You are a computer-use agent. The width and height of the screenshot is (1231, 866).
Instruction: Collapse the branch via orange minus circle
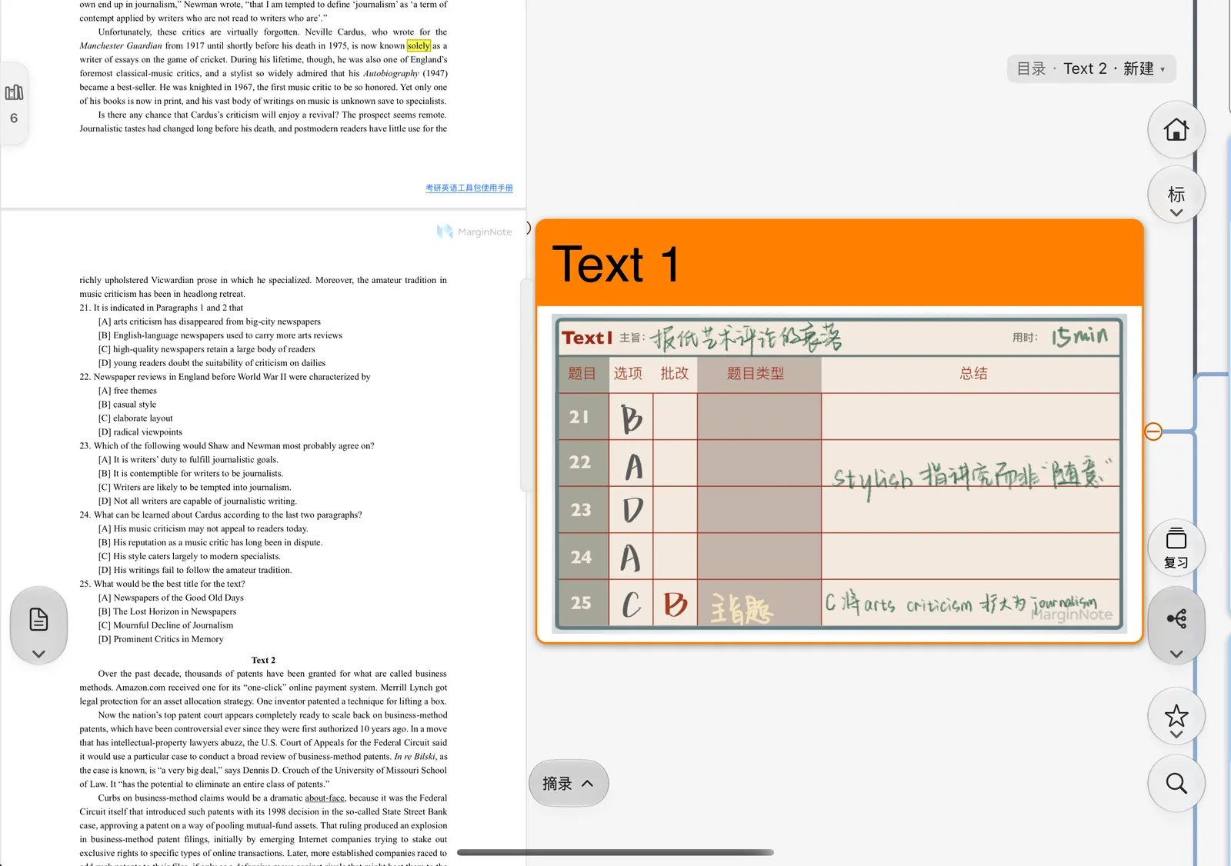pos(1153,431)
